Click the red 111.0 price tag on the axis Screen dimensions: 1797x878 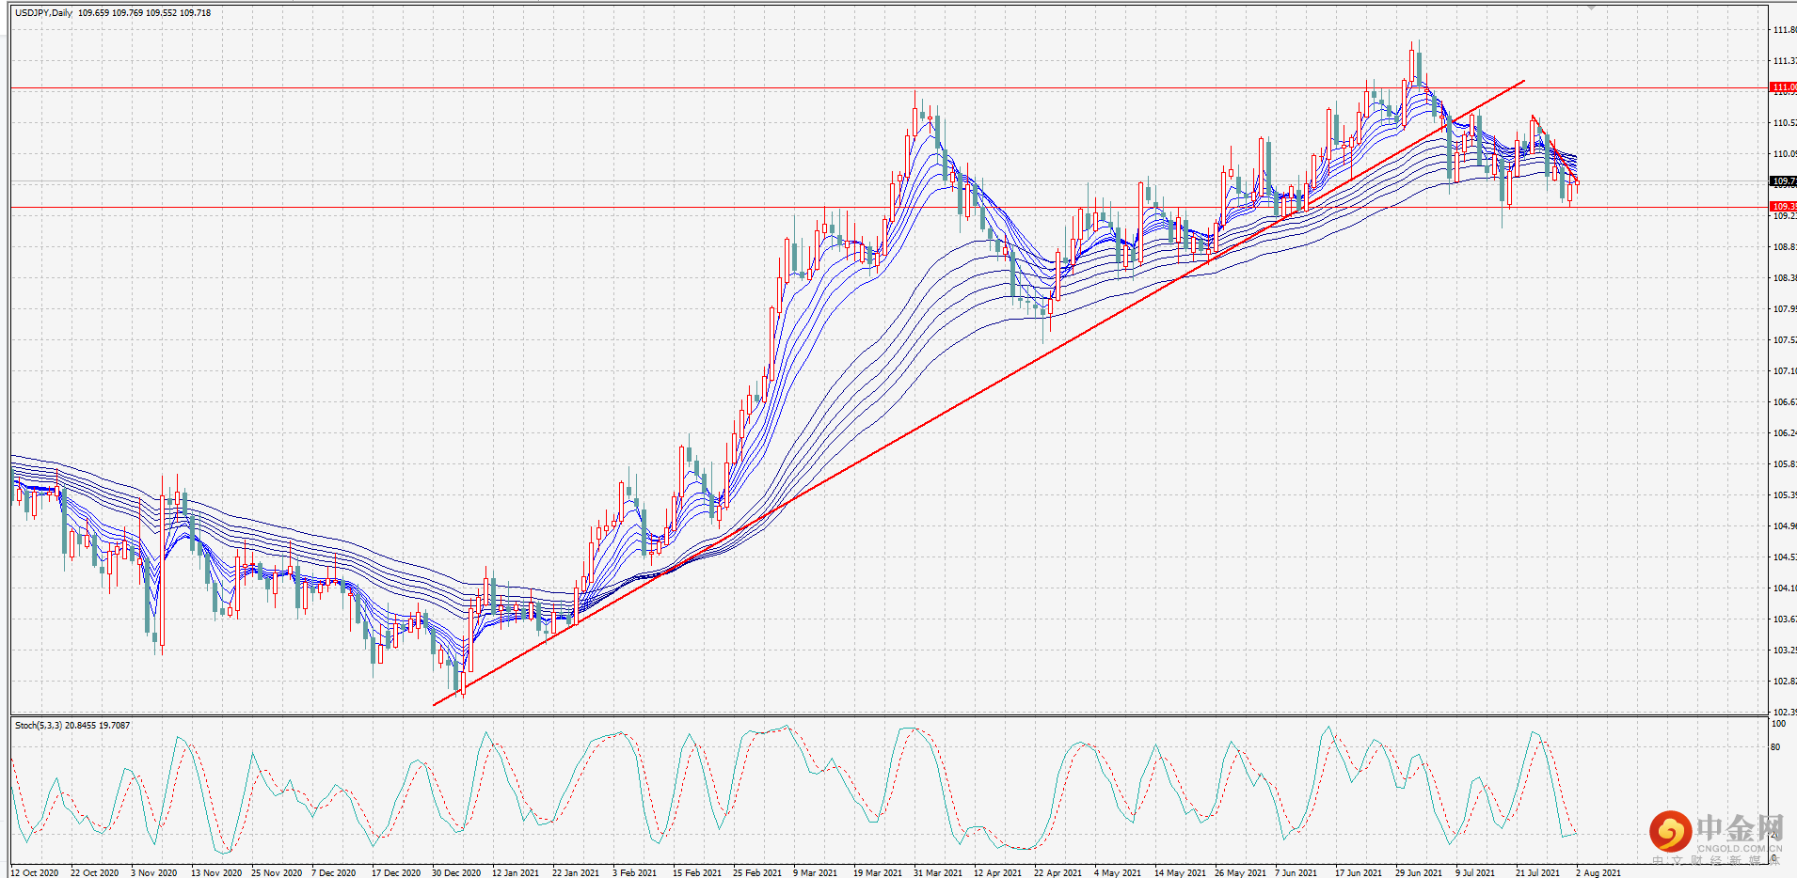(1784, 87)
